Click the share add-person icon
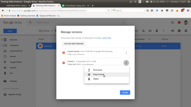 tap(143, 31)
